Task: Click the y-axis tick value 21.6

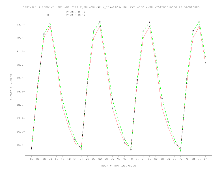Action: click(x=20, y=51)
